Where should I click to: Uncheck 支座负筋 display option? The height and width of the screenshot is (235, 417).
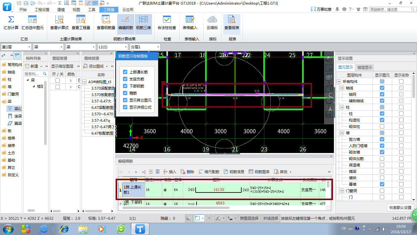[125, 79]
